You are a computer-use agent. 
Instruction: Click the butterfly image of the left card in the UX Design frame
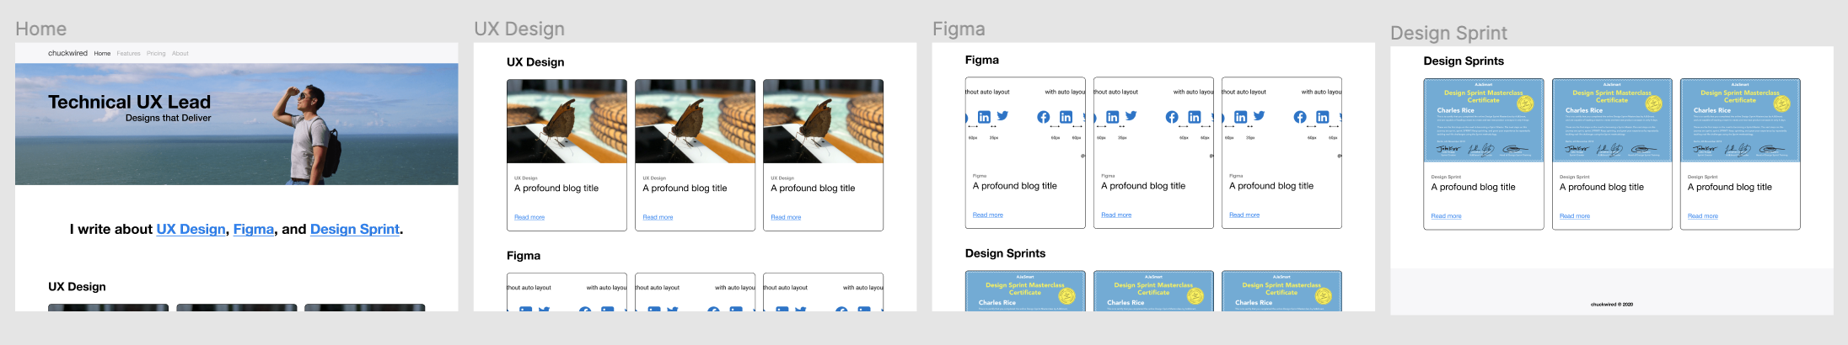pos(567,121)
